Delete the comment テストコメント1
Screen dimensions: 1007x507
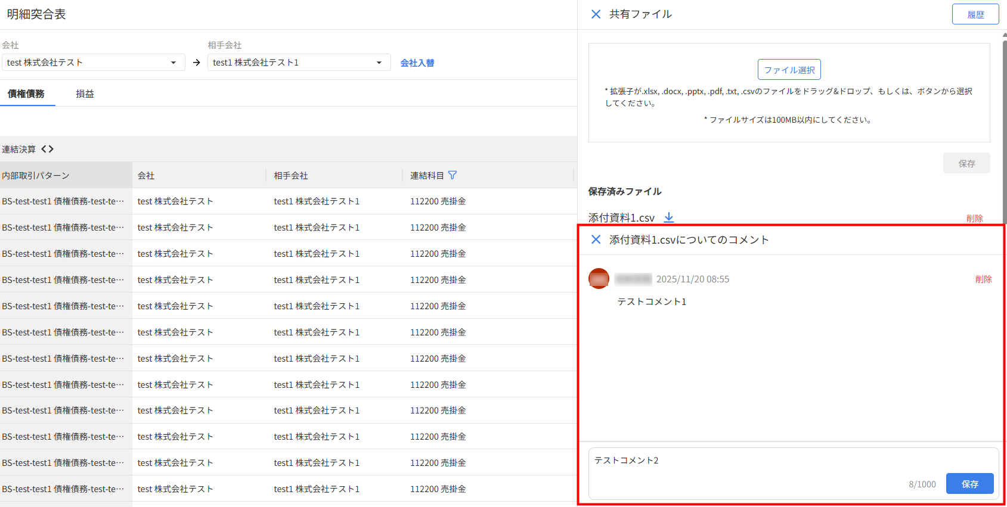(x=983, y=279)
